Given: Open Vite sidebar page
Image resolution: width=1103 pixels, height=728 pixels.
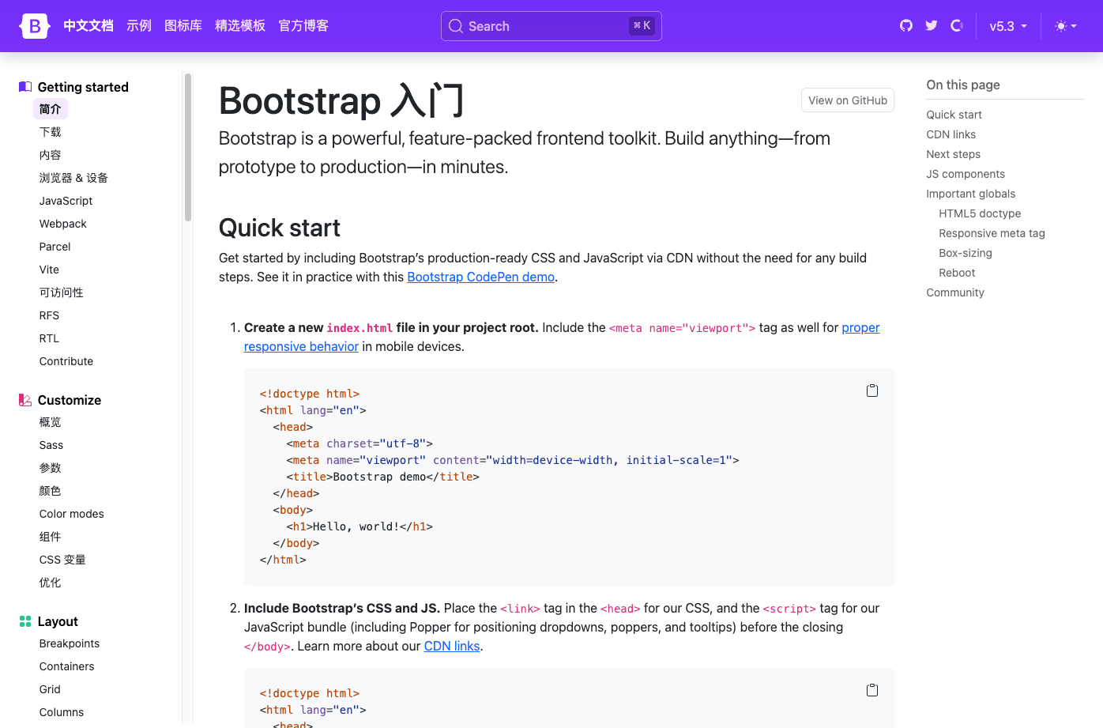Looking at the screenshot, I should tap(49, 270).
